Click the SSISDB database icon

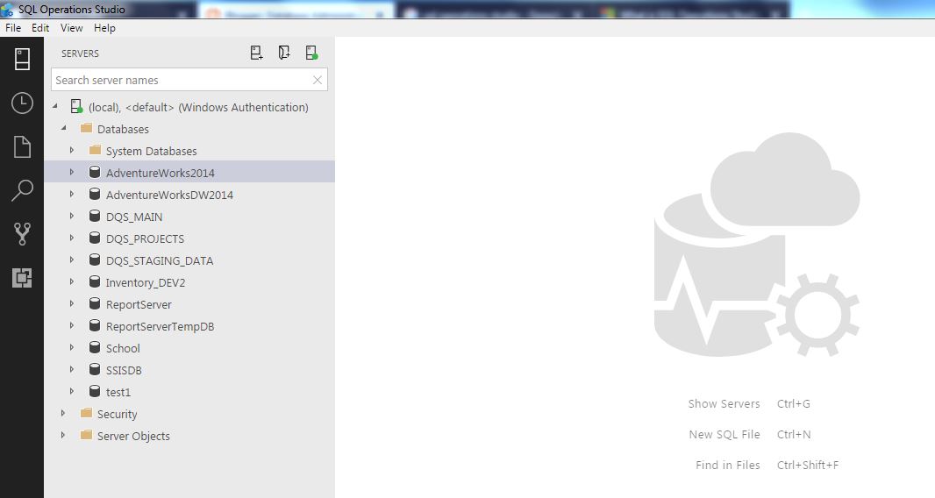pos(94,370)
